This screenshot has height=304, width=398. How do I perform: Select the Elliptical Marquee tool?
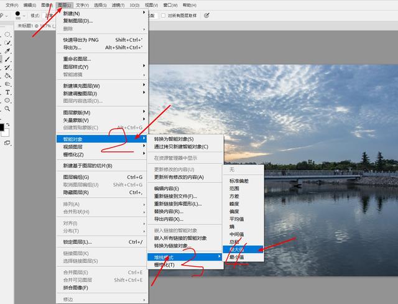[x=8, y=35]
